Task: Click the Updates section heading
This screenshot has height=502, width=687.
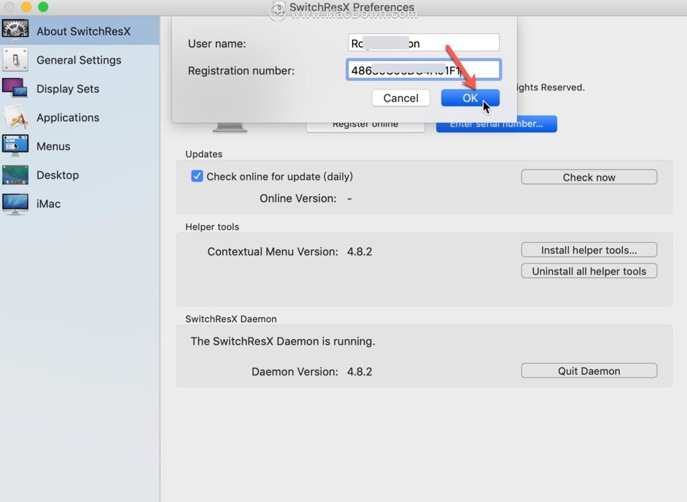Action: click(204, 154)
